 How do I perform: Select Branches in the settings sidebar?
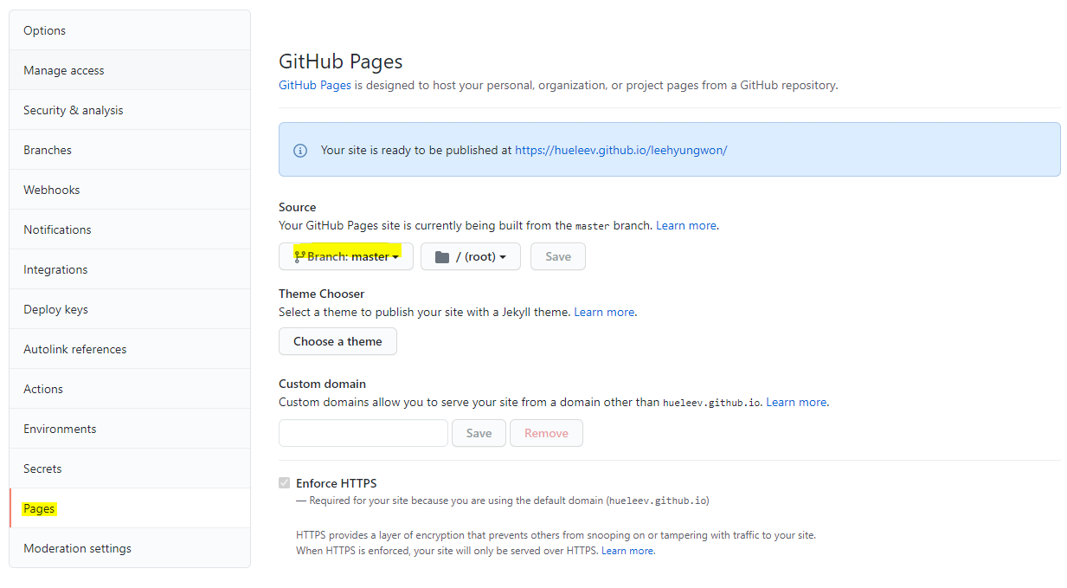[x=130, y=150]
